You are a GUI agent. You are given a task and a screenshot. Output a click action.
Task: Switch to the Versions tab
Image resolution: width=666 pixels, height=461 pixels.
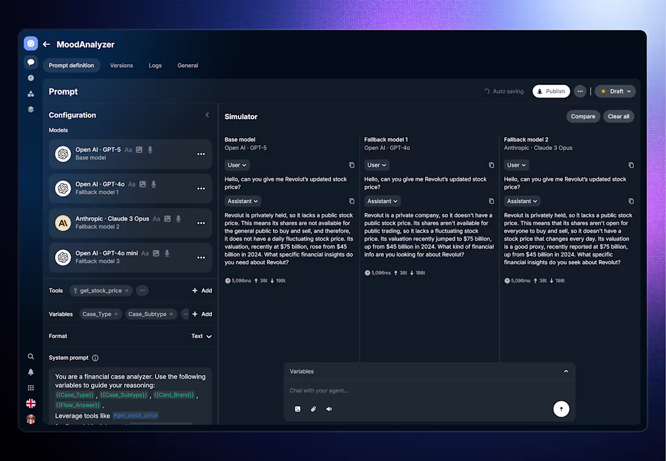tap(122, 65)
